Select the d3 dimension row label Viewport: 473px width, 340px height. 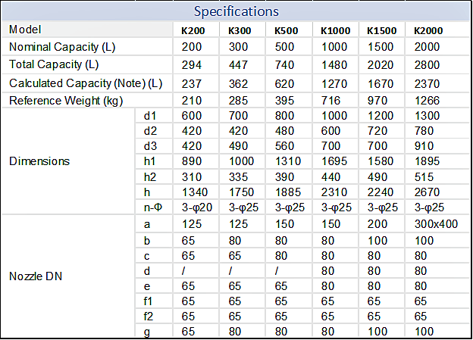click(150, 146)
